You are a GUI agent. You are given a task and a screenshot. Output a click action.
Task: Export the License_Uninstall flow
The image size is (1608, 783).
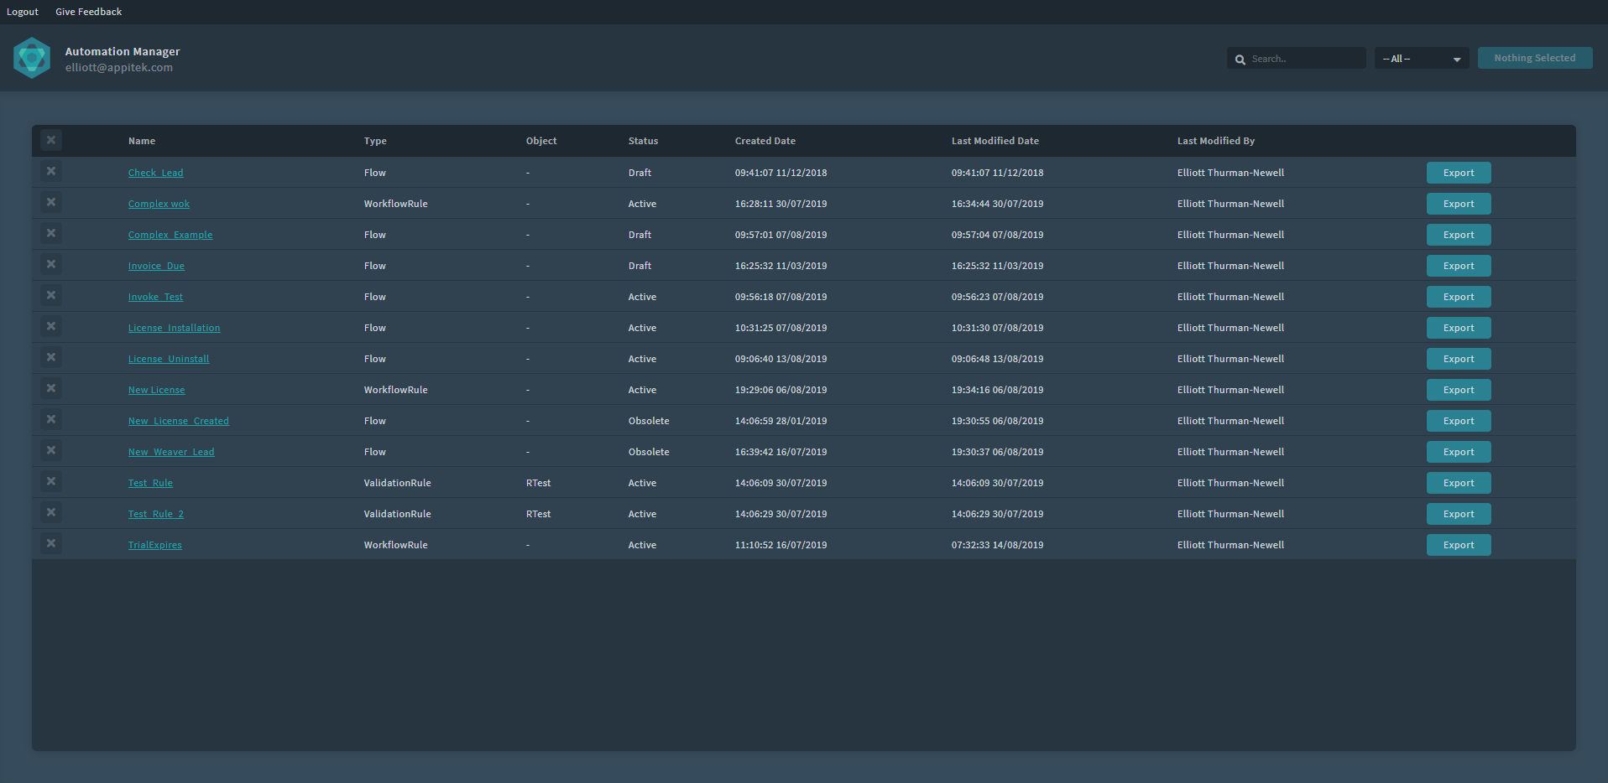[x=1459, y=359]
